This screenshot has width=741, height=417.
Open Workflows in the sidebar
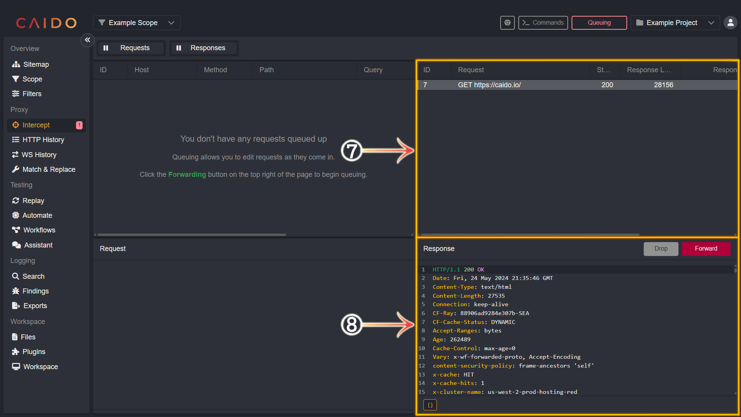tap(46, 230)
